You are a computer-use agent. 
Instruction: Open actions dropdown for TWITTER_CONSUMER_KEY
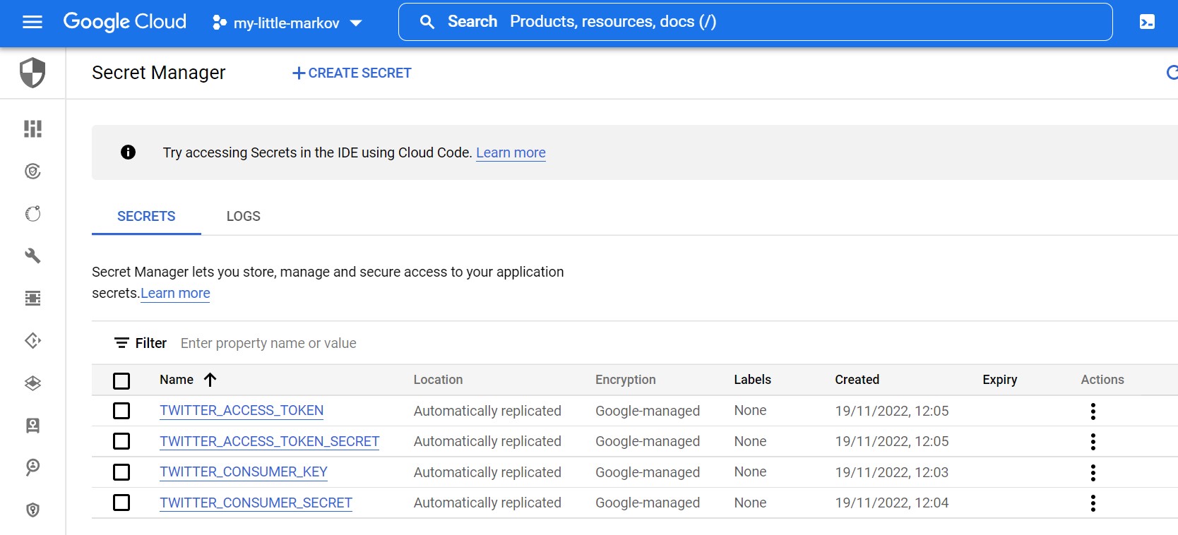point(1093,472)
